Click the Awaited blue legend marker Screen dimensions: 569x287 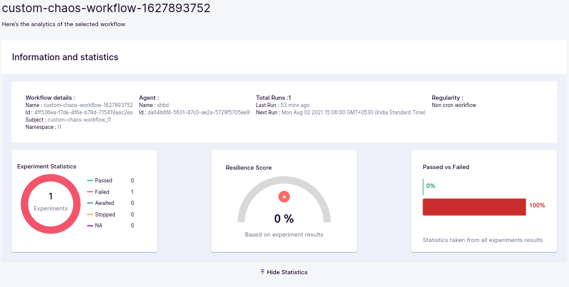[90, 203]
